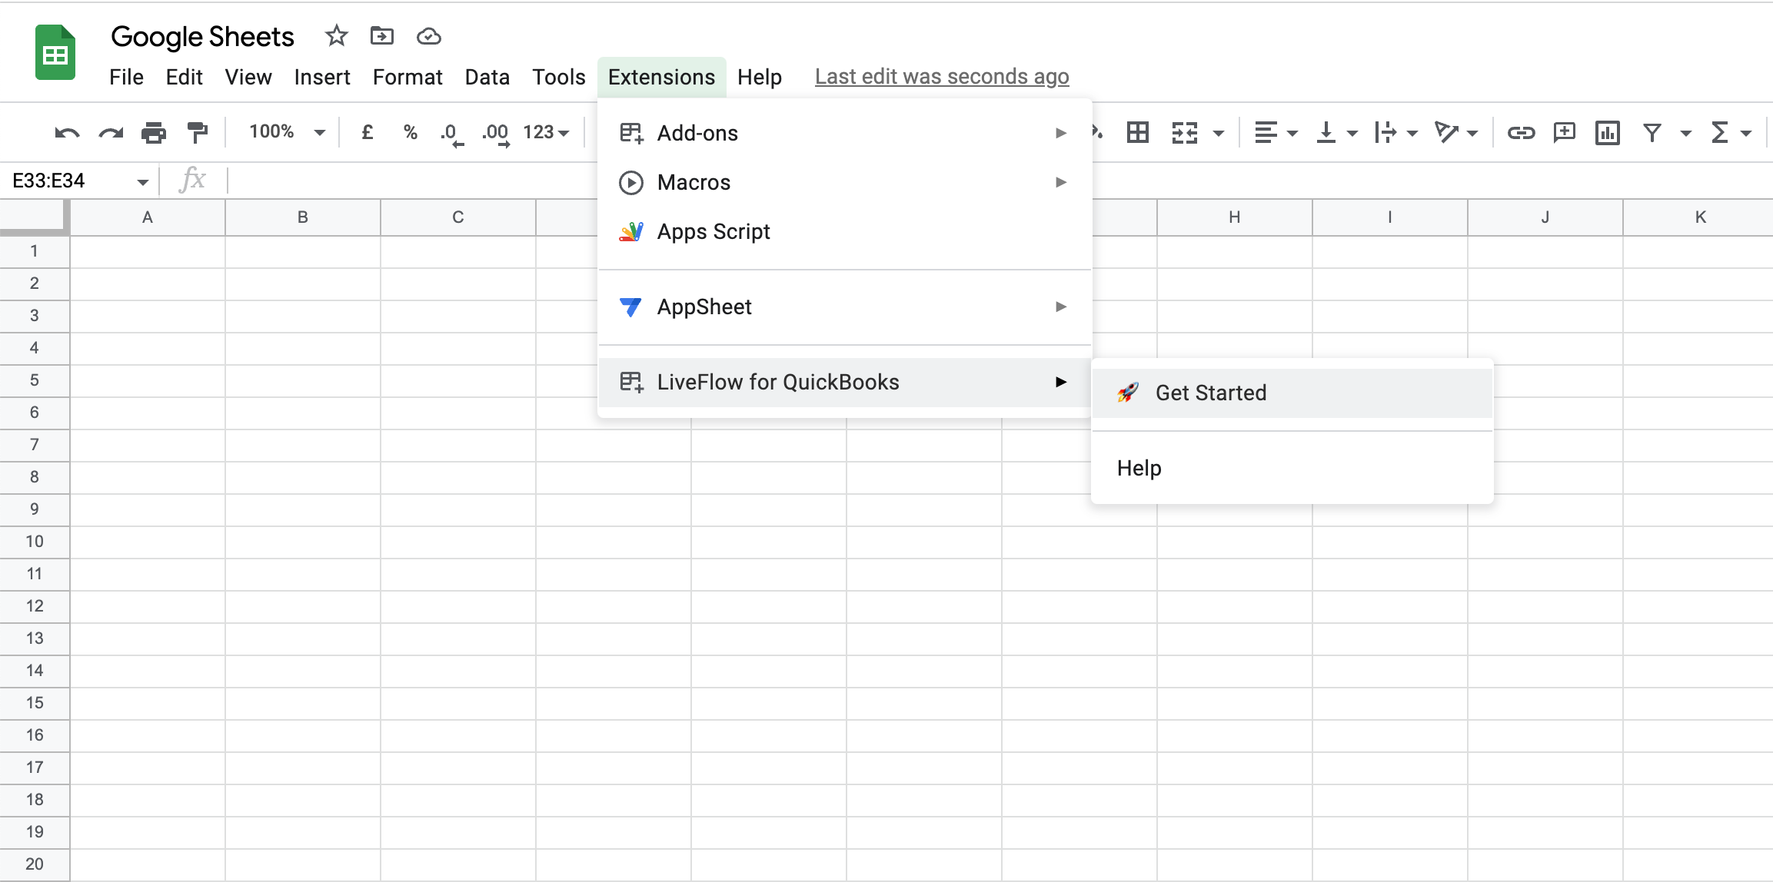Screen dimensions: 1773x882
Task: Click the Undo toolbar icon
Action: (67, 133)
